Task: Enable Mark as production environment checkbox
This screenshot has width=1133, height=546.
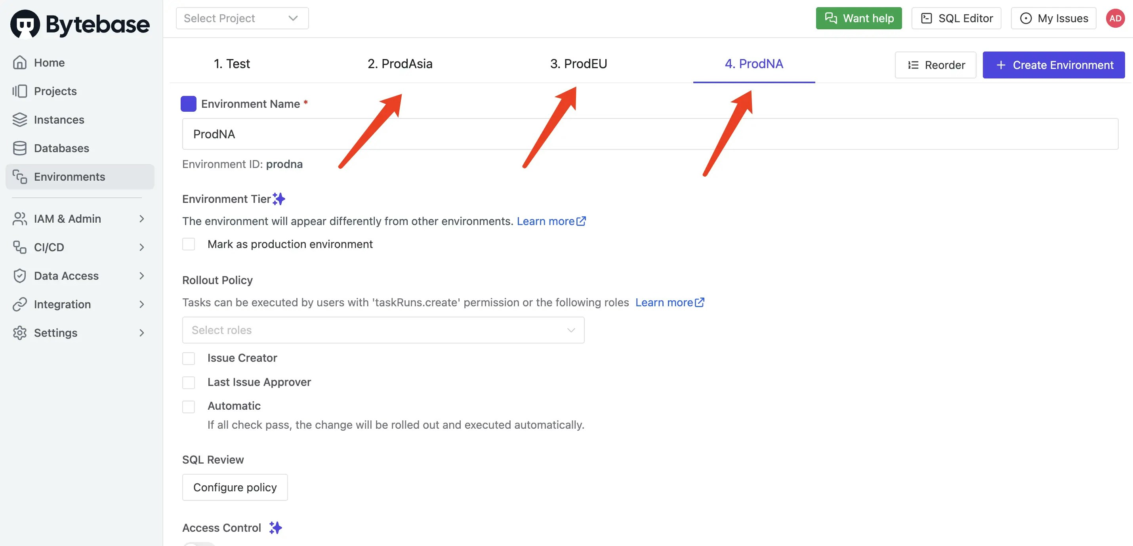Action: point(189,244)
